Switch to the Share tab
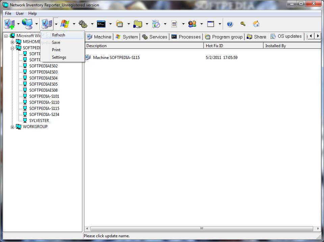The height and width of the screenshot is (242, 324). (x=256, y=37)
